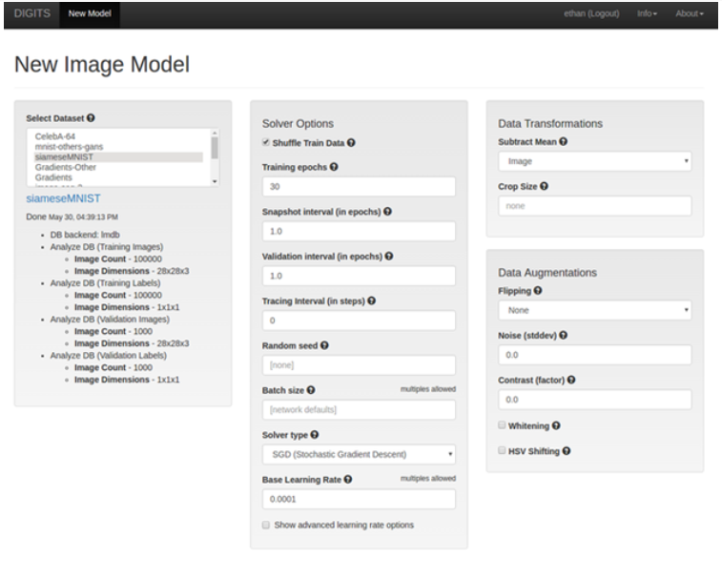Check Show advanced learning rate options
722x579 pixels.
(266, 525)
